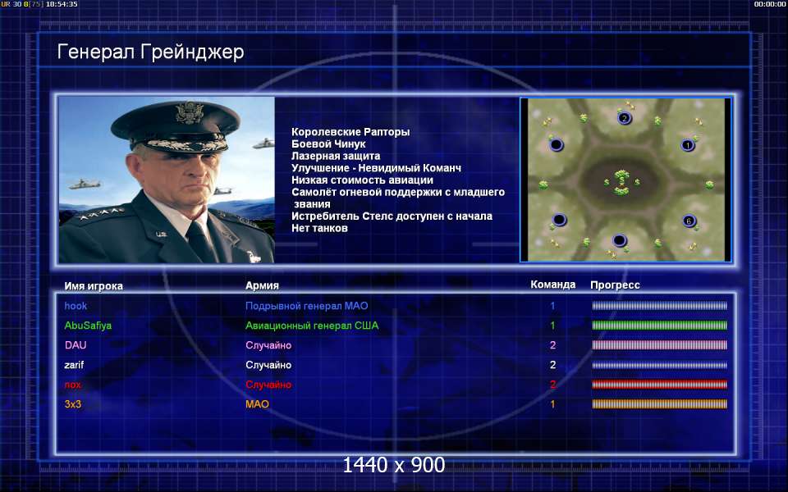The image size is (788, 492).
Task: Click 3x3's orange progress bar
Action: pyautogui.click(x=659, y=404)
